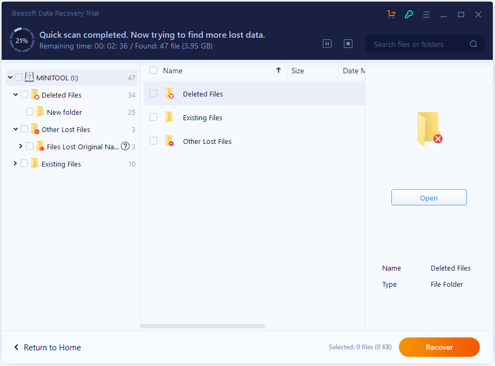Check the New folder tree checkbox

pyautogui.click(x=30, y=112)
